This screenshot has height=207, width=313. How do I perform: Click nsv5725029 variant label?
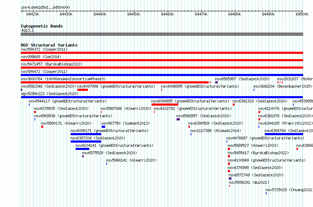[289, 190]
